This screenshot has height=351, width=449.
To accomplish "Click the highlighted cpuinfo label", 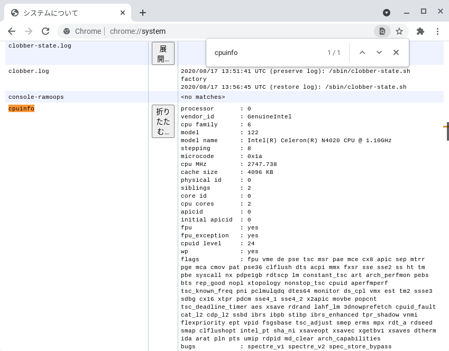I will (x=21, y=108).
